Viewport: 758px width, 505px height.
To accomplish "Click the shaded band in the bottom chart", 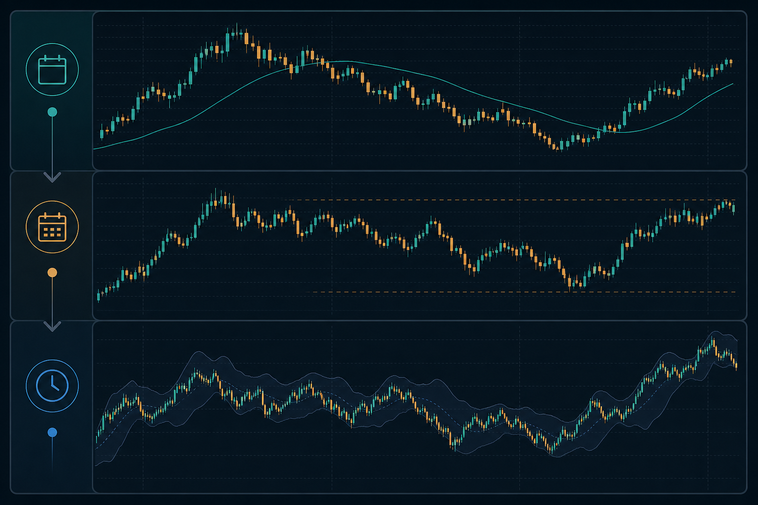I will 416,399.
